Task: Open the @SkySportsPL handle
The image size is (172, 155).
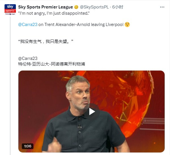Action: (94, 7)
